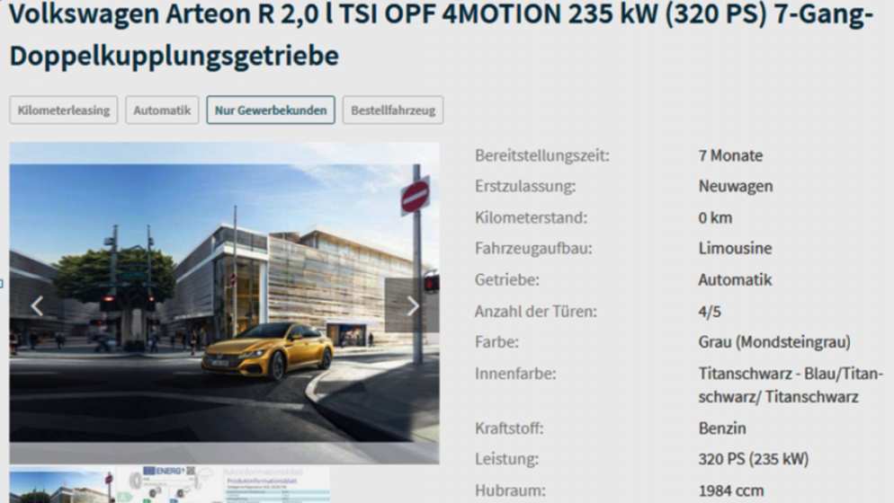Click the main yellow Arteon photo
This screenshot has height=503, width=894.
click(x=224, y=303)
